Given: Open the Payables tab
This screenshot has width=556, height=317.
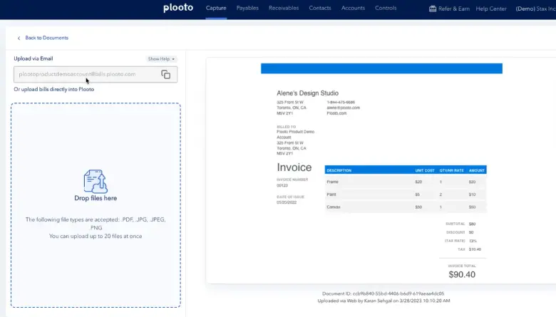Looking at the screenshot, I should [247, 8].
